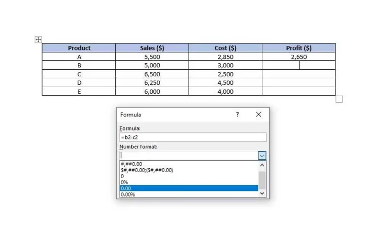Viewport: 378px width, 238px height.
Task: Click the Profit value 2,650 cell
Action: click(299, 57)
